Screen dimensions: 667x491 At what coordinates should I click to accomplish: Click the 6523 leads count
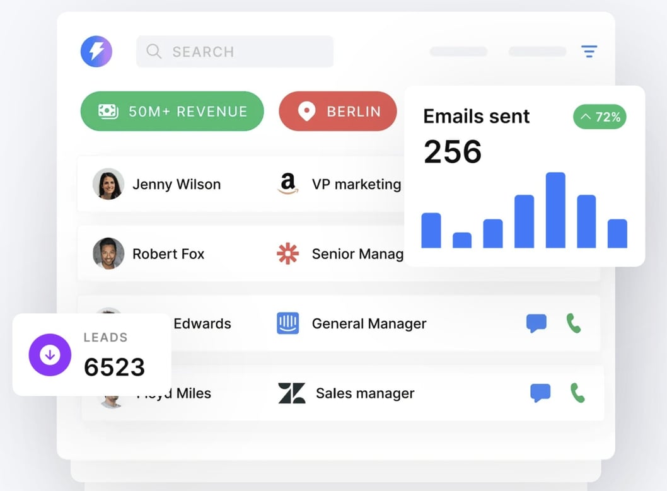[x=115, y=367]
